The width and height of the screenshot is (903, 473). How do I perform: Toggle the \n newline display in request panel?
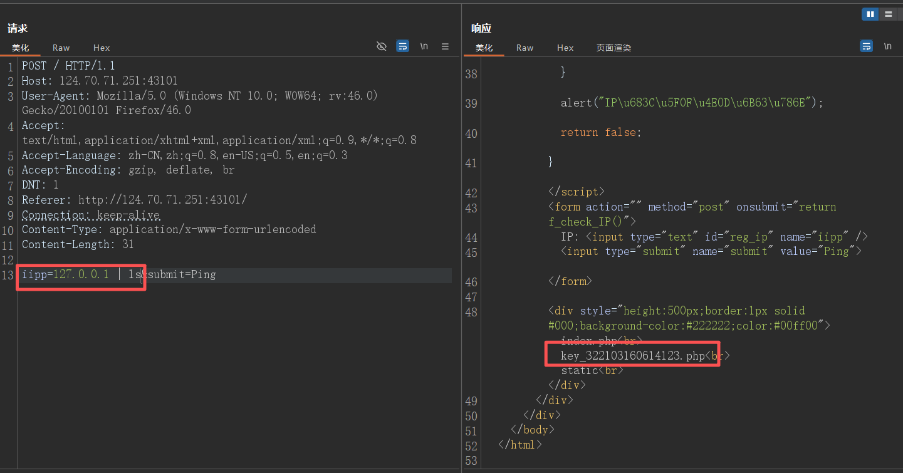click(424, 46)
